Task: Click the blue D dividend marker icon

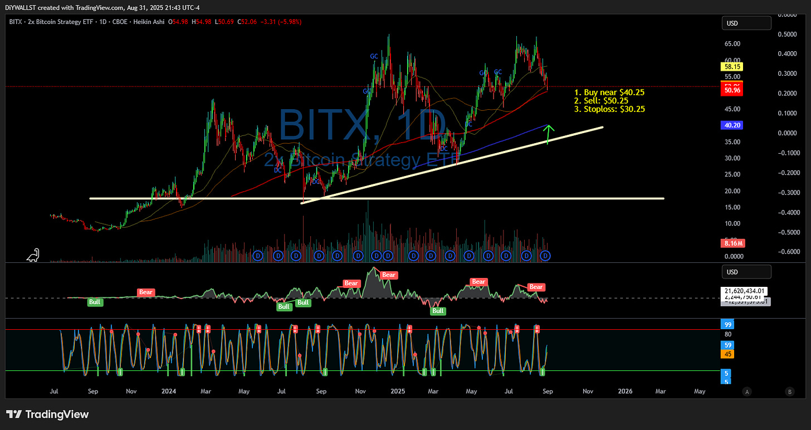Action: click(x=257, y=256)
